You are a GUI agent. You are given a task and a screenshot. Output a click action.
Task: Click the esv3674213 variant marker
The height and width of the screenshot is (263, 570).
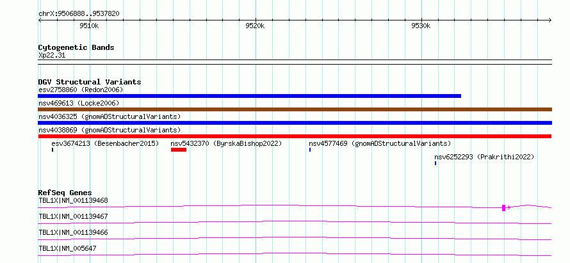pyautogui.click(x=53, y=150)
